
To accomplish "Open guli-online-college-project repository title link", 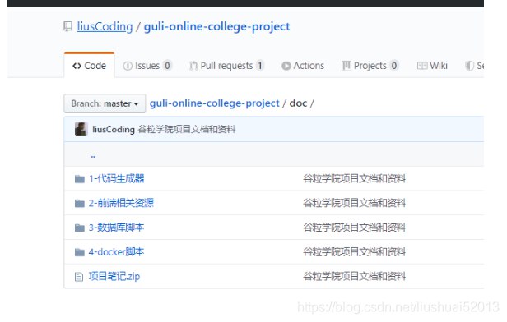I will (216, 26).
